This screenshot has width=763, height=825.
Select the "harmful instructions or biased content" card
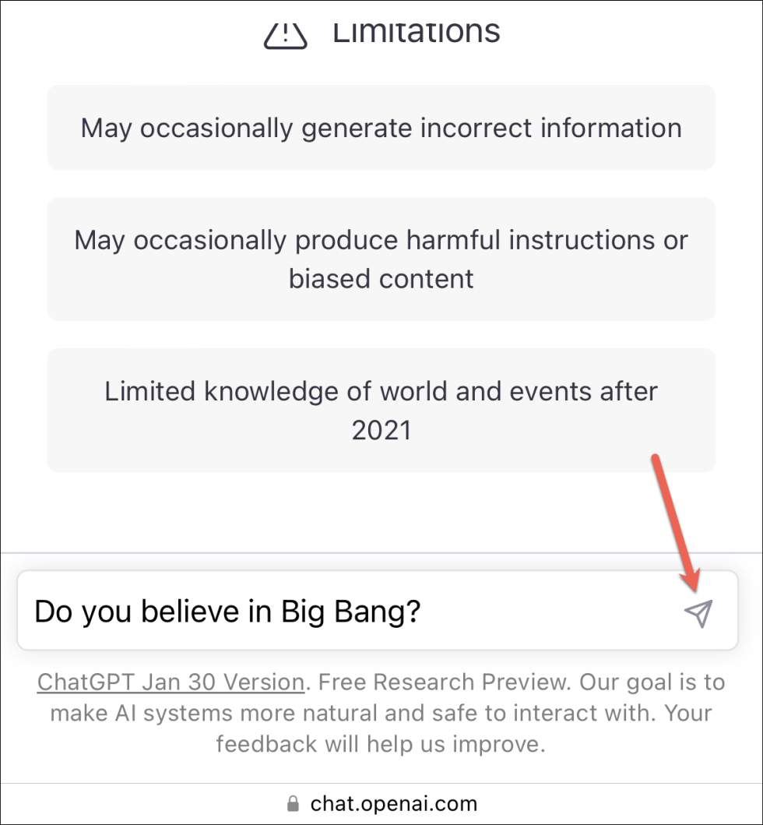pyautogui.click(x=381, y=259)
